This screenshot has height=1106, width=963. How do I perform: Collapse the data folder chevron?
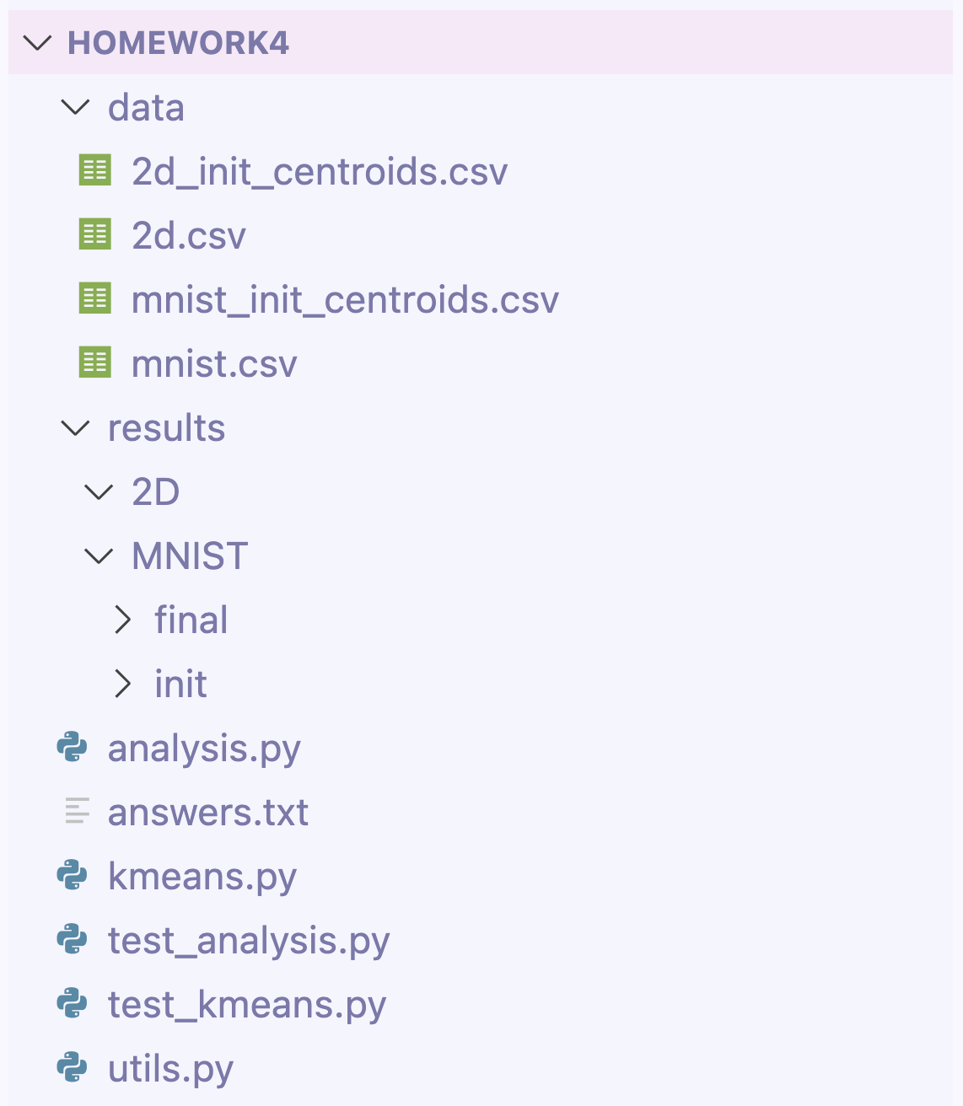[x=76, y=107]
